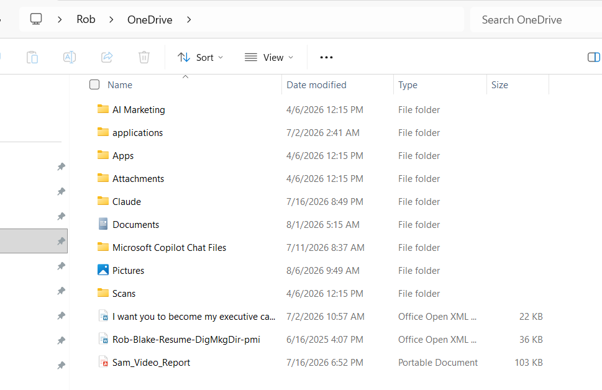Screen dimensions: 602x390
Task: Click the Word icon of executive file
Action: click(x=103, y=316)
